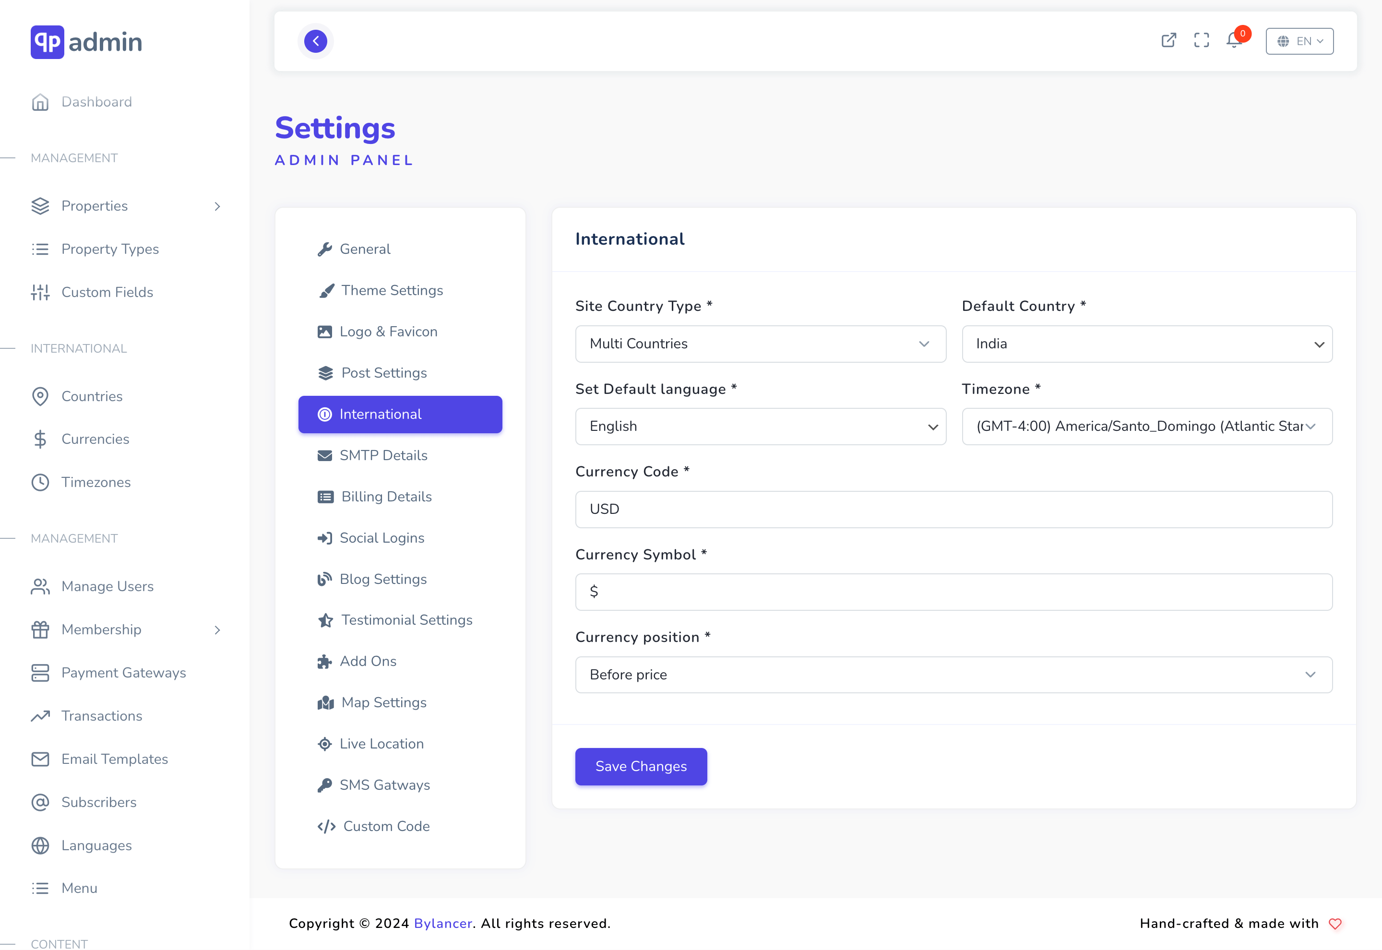Viewport: 1382px width, 950px height.
Task: Click the Languages globe icon
Action: [40, 845]
